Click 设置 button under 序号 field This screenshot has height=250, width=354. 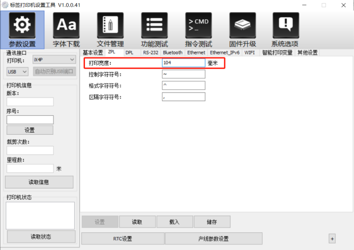pyautogui.click(x=30, y=130)
